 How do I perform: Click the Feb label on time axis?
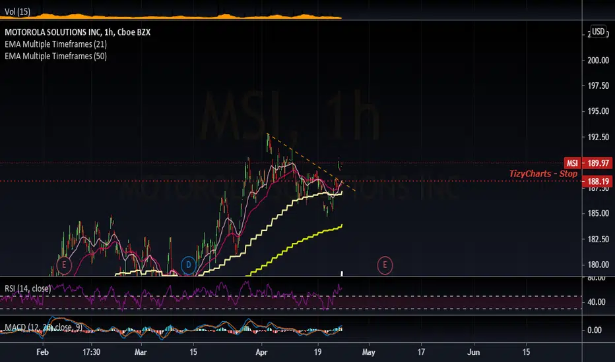(x=42, y=352)
